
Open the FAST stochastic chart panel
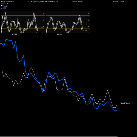[x=23, y=22]
